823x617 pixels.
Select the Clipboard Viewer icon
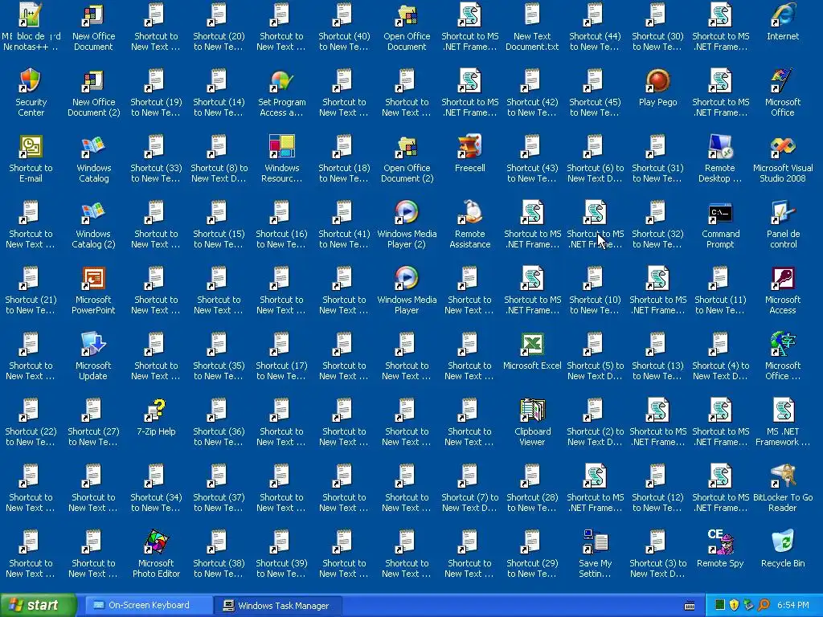point(532,421)
